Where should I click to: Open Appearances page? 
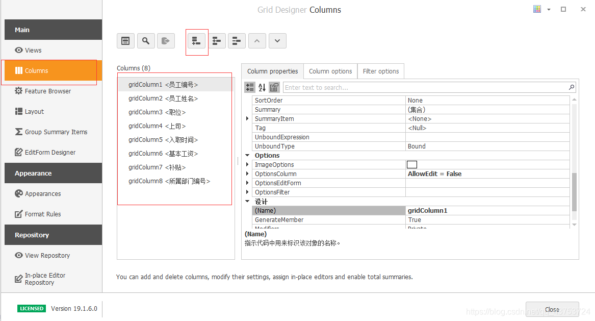pos(53,194)
